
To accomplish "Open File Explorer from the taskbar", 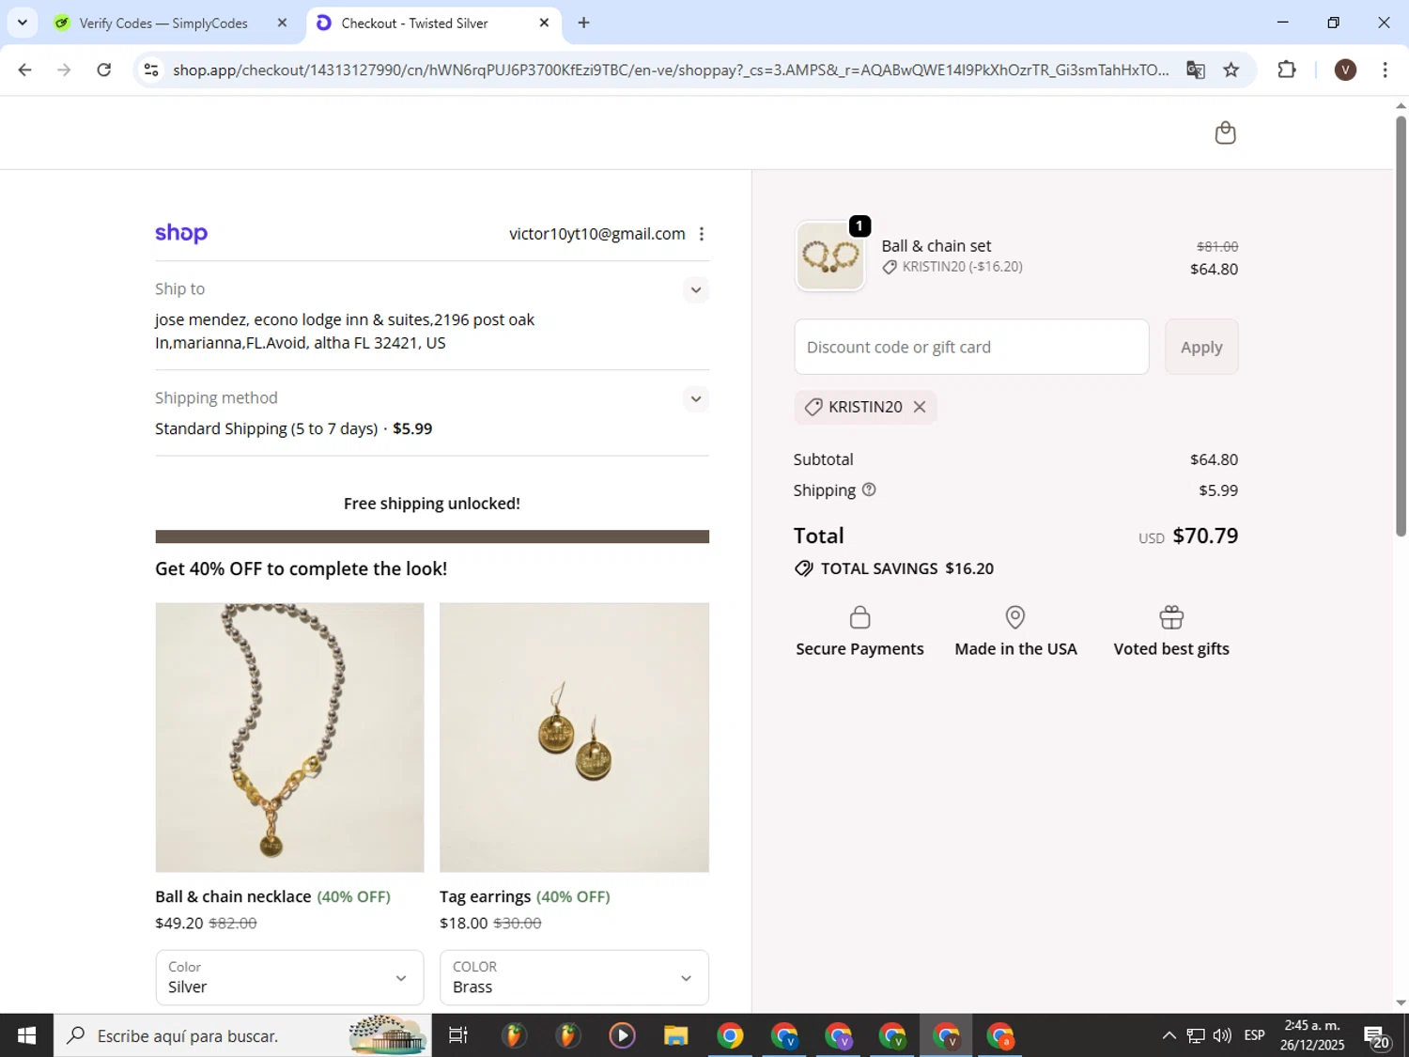I will (x=675, y=1035).
